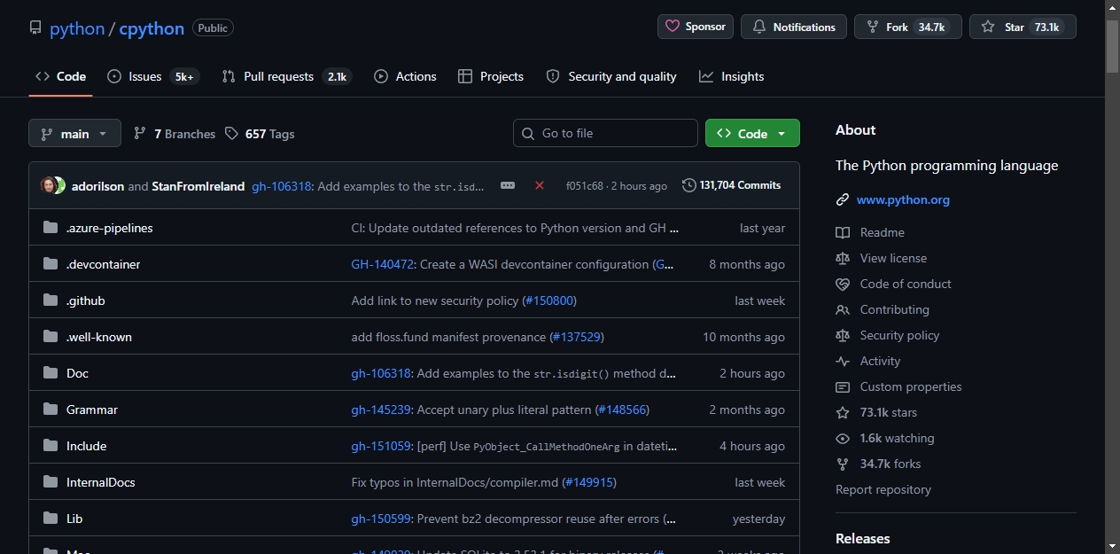Viewport: 1120px width, 554px height.
Task: Open the main branch dropdown
Action: point(74,133)
